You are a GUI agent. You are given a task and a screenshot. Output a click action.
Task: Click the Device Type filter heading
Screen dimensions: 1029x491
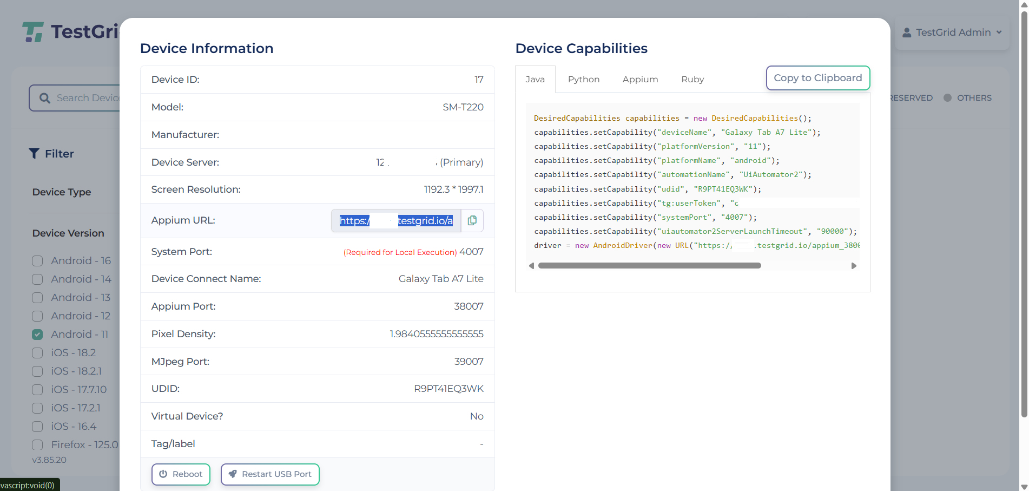click(x=62, y=192)
